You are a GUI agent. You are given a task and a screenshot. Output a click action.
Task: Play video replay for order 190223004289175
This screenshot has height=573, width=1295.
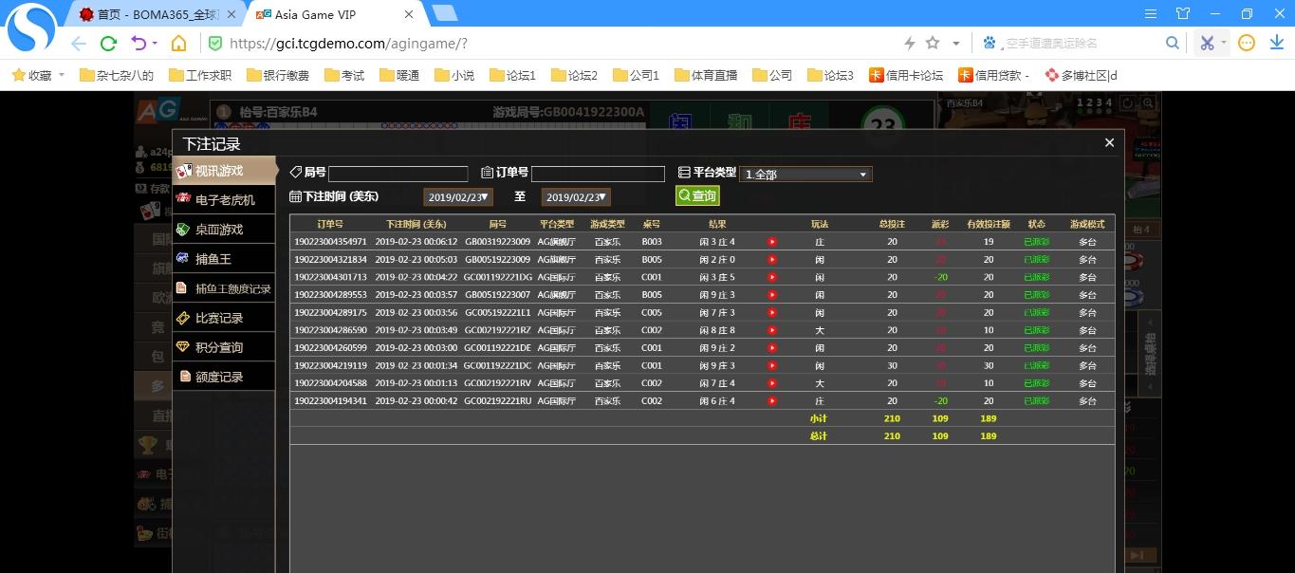click(x=772, y=312)
